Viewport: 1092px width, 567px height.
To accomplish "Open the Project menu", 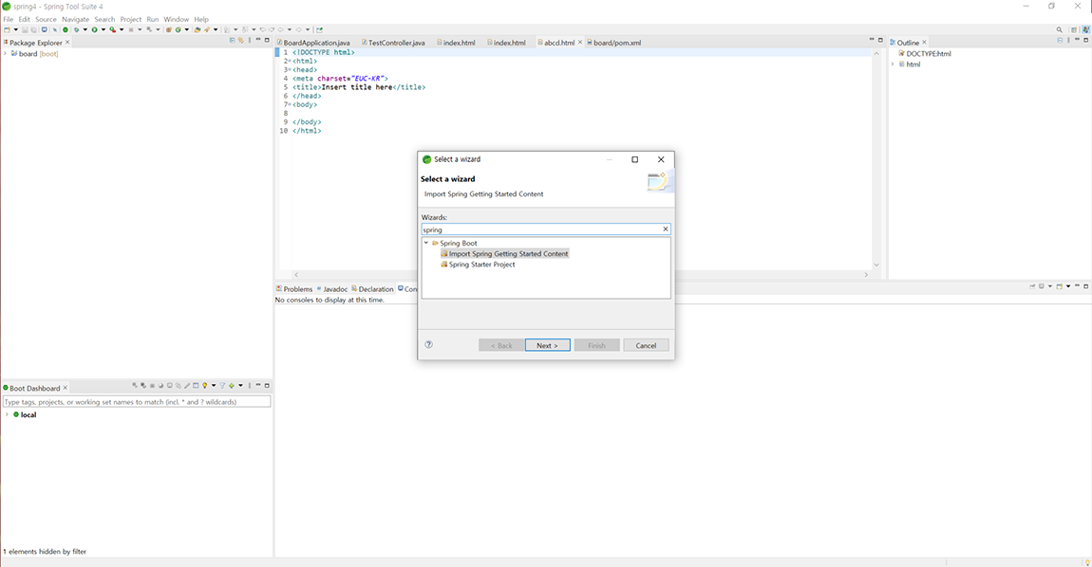I will (x=130, y=20).
